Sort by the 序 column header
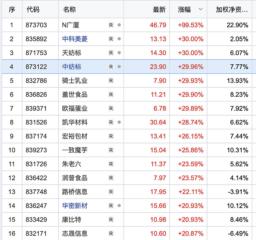256x240 pixels. (x=12, y=10)
